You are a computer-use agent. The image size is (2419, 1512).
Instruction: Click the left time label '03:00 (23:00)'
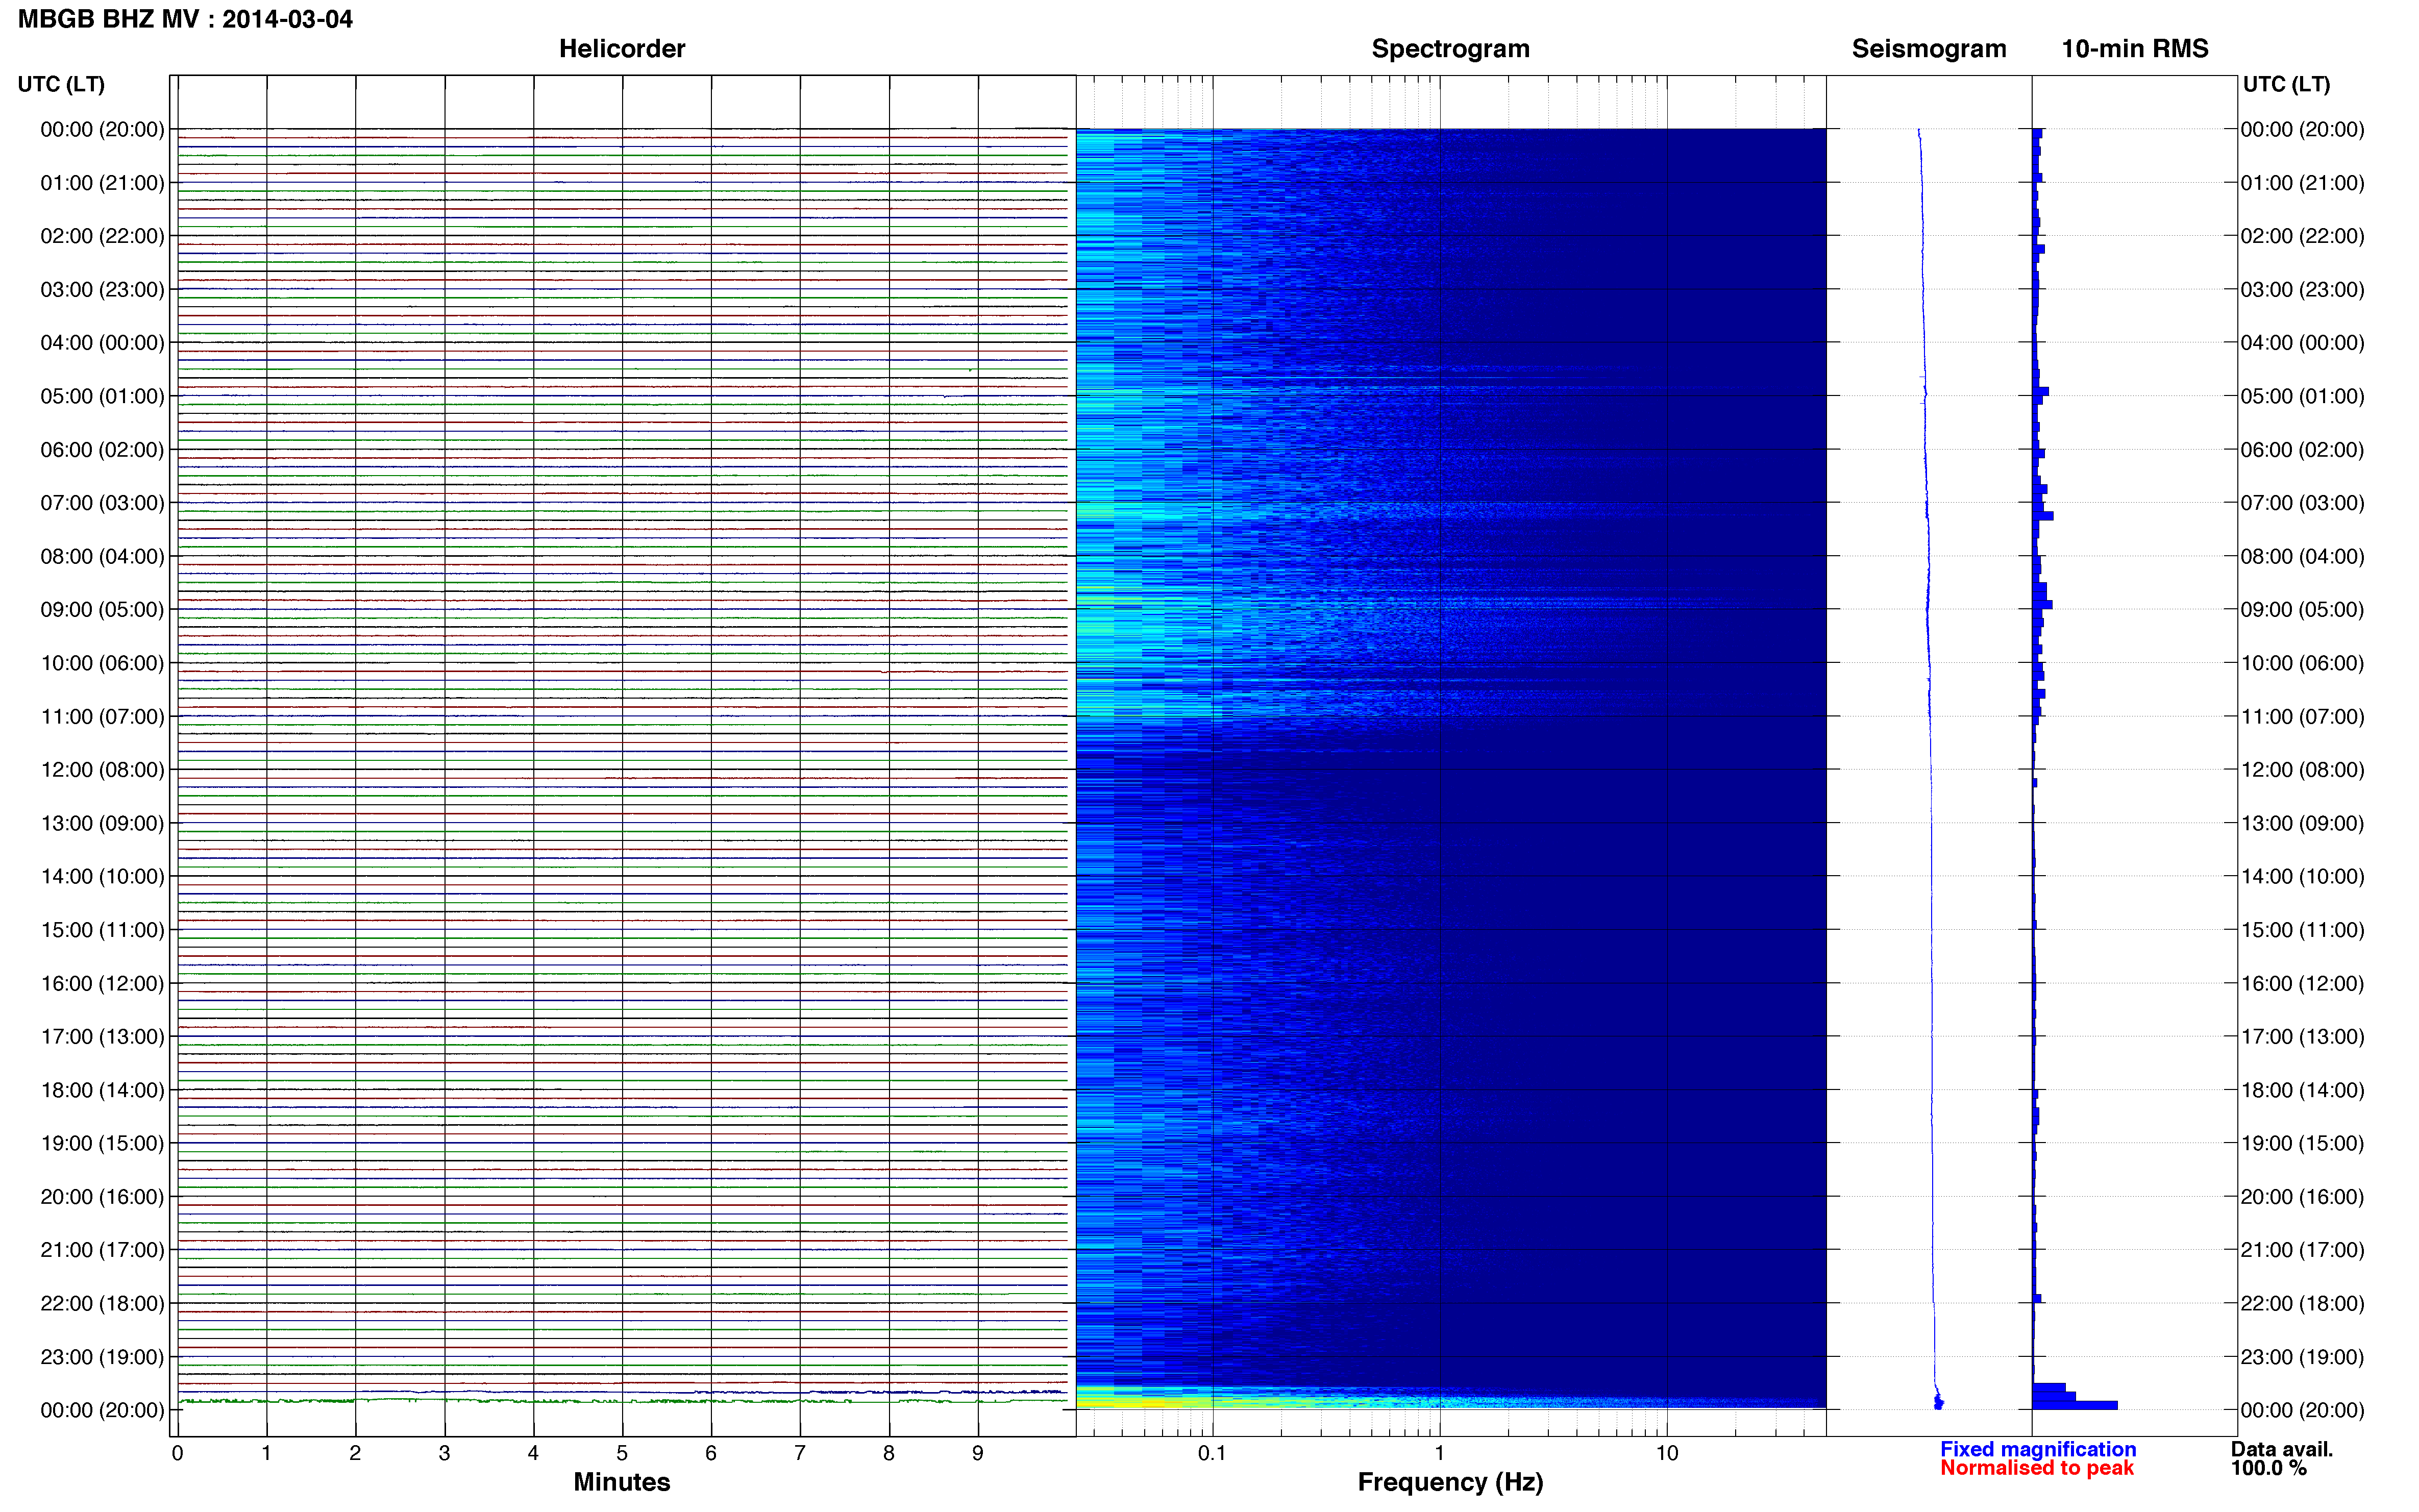(x=102, y=289)
